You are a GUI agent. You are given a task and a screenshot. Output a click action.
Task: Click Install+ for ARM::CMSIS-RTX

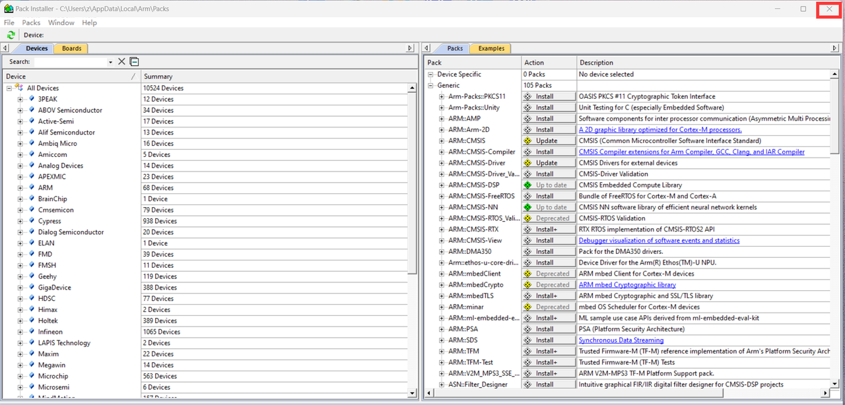click(x=549, y=230)
